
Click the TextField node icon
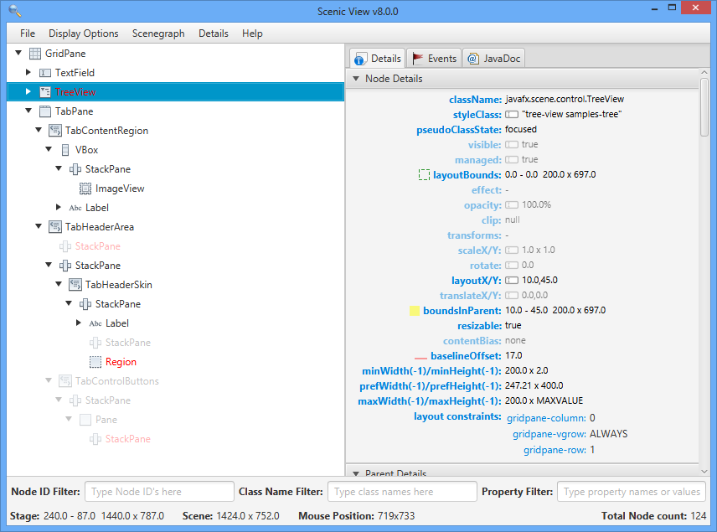(45, 73)
